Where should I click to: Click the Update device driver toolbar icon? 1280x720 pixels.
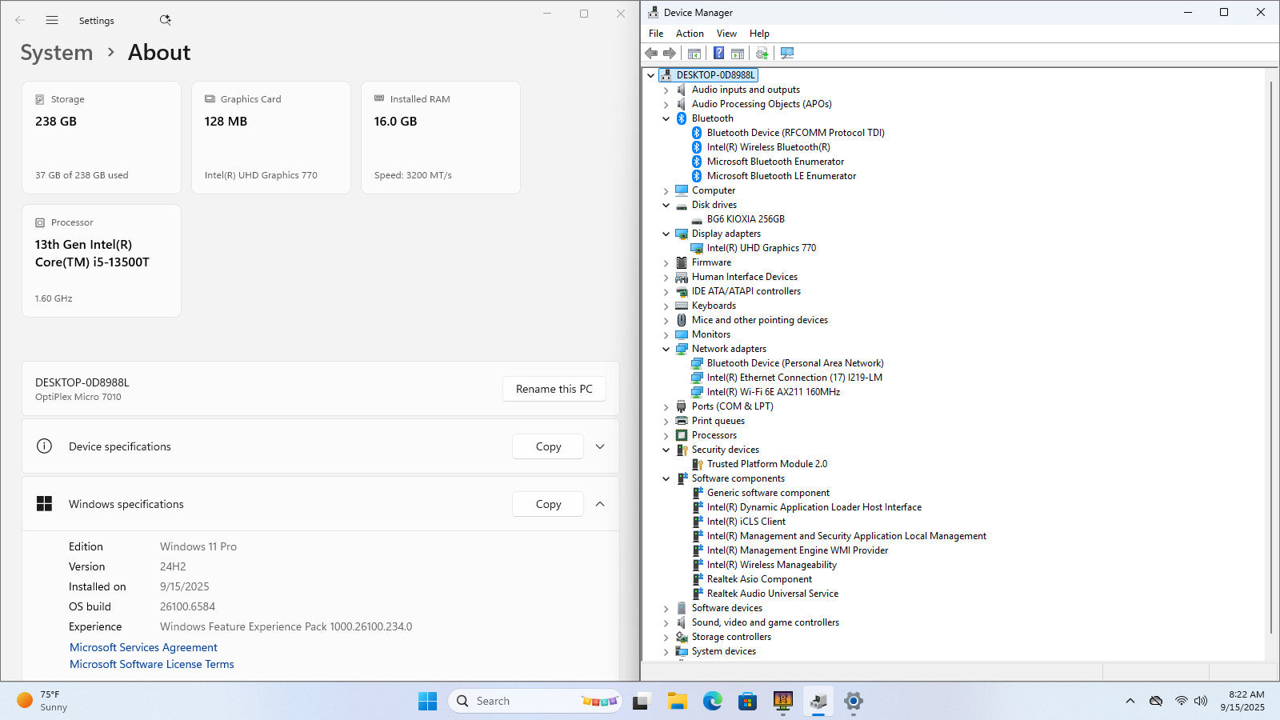[x=762, y=53]
